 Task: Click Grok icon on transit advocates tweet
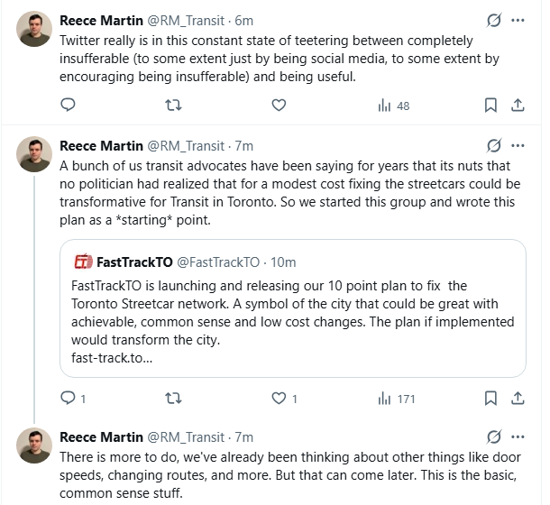point(493,145)
